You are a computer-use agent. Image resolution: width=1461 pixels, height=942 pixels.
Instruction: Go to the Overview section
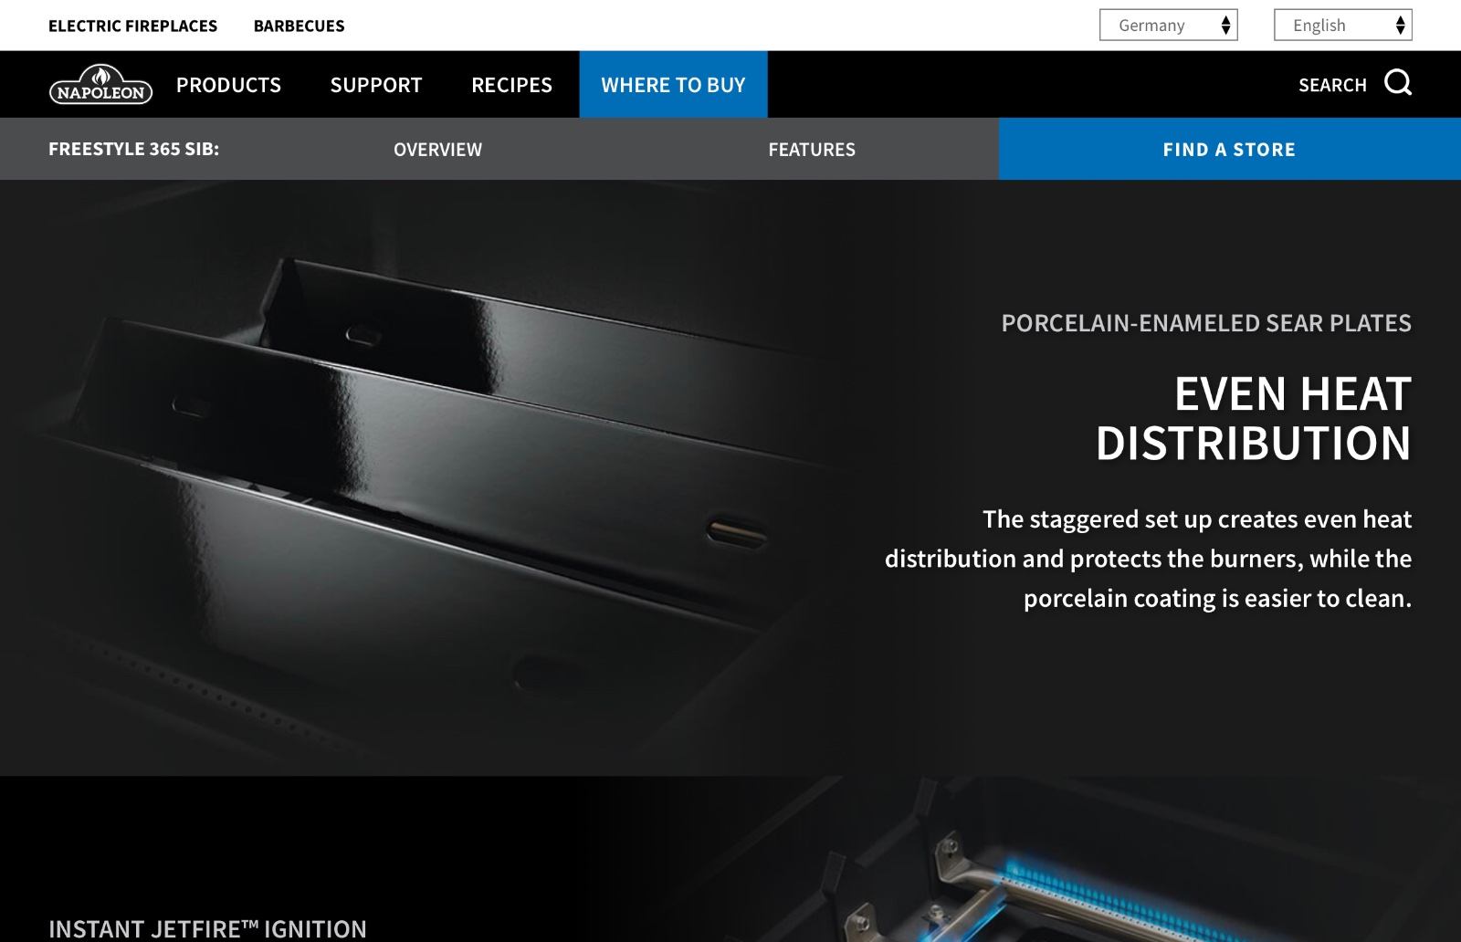(x=437, y=149)
